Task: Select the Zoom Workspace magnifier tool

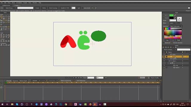Action: [4, 45]
